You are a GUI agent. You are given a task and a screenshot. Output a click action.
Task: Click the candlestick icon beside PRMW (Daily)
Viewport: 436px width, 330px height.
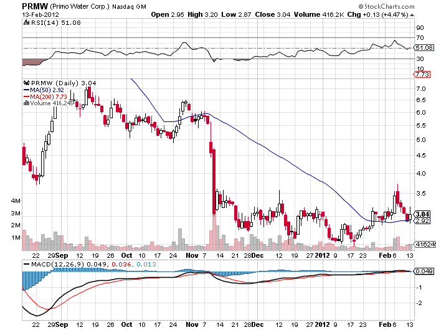coord(27,83)
